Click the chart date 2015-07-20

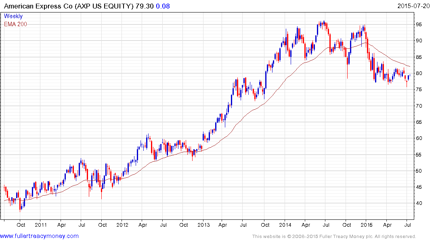(x=413, y=6)
